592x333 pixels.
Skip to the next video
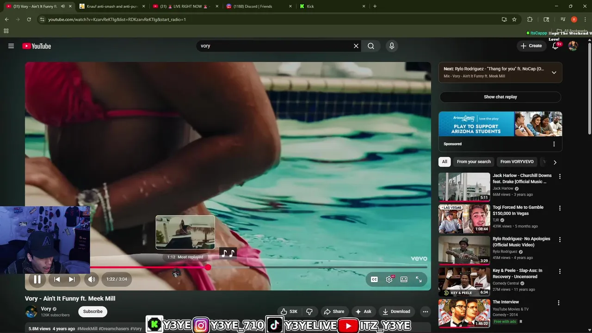[x=72, y=279]
